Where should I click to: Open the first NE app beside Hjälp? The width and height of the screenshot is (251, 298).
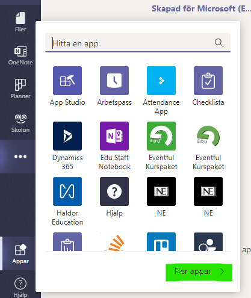tap(161, 197)
